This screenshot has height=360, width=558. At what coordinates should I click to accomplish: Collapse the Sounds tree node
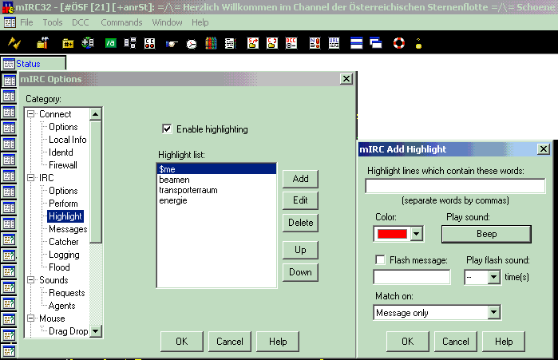31,280
